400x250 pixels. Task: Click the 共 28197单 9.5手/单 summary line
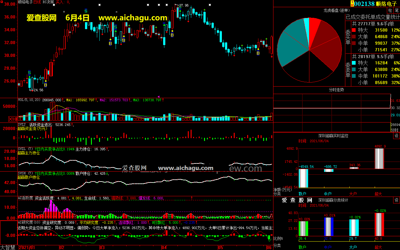(373, 57)
